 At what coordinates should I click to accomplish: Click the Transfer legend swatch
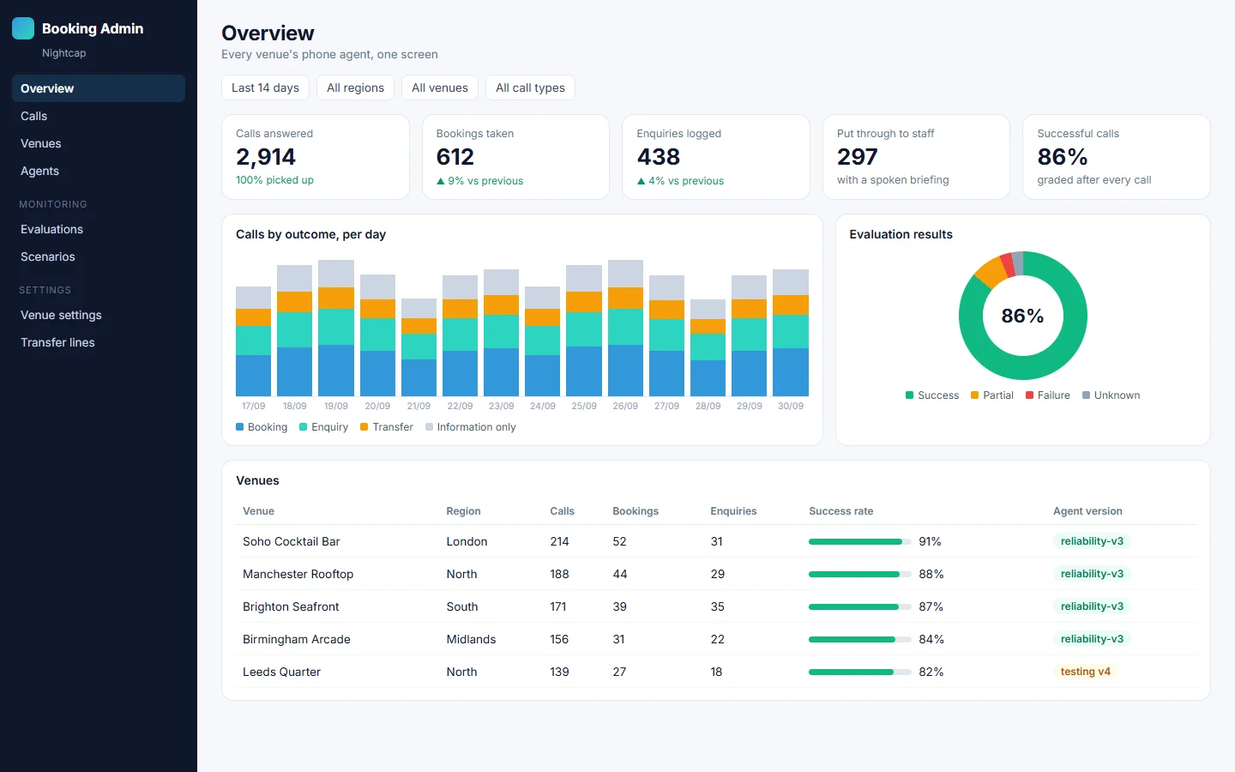(364, 426)
